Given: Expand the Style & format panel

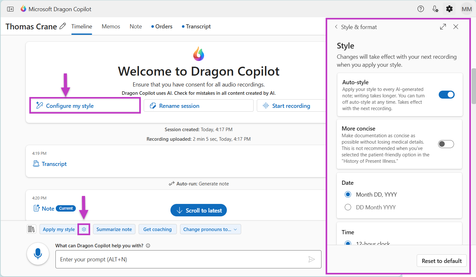Looking at the screenshot, I should (x=443, y=27).
